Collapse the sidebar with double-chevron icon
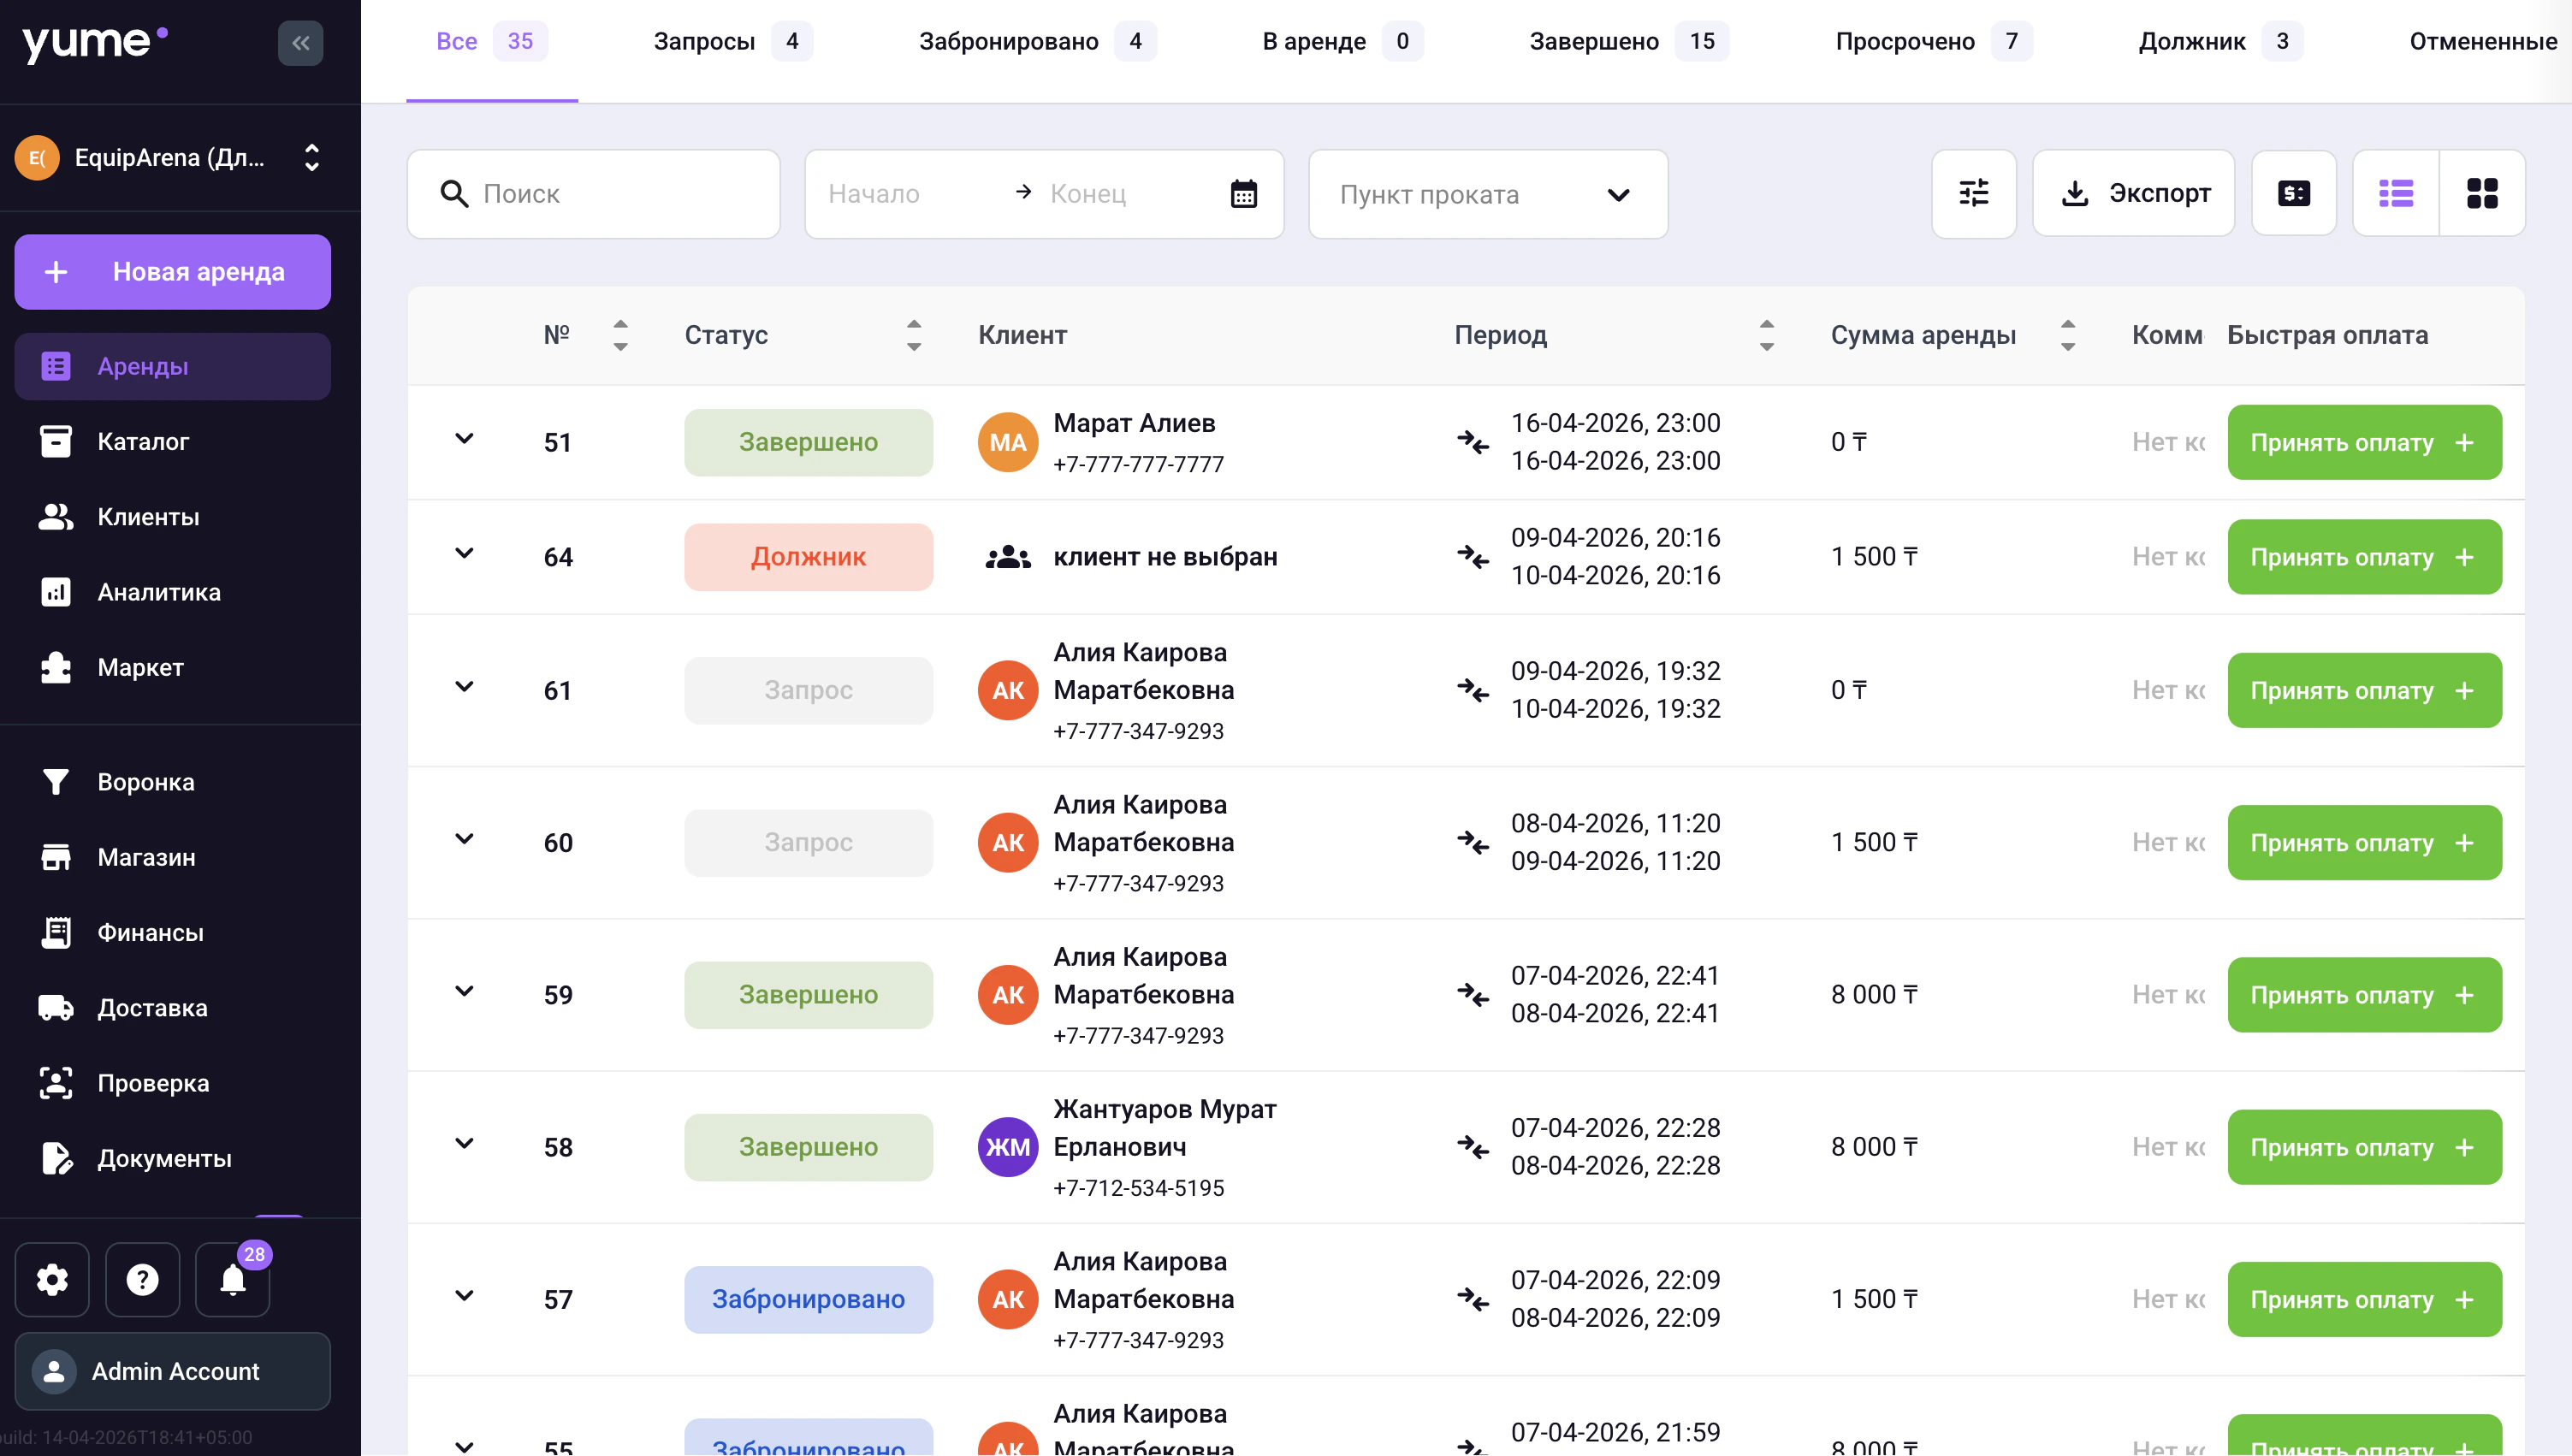This screenshot has width=2572, height=1456. coord(300,43)
